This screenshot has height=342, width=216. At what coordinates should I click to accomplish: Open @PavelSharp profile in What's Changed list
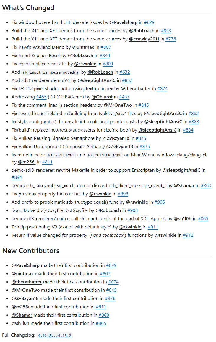[124, 22]
